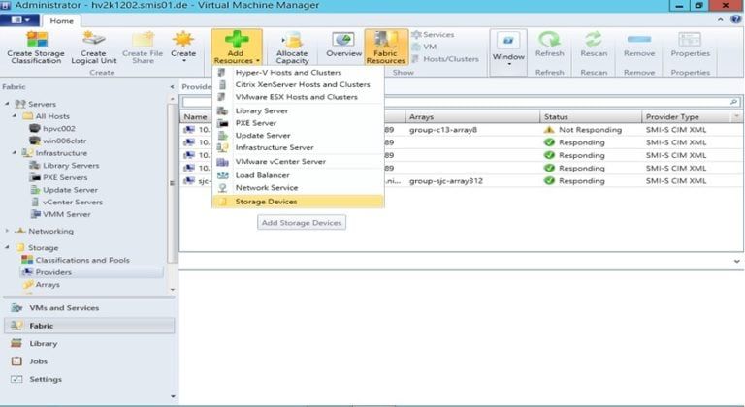Collapse the ribbon with the caret arrow
This screenshot has width=745, height=407.
click(721, 19)
